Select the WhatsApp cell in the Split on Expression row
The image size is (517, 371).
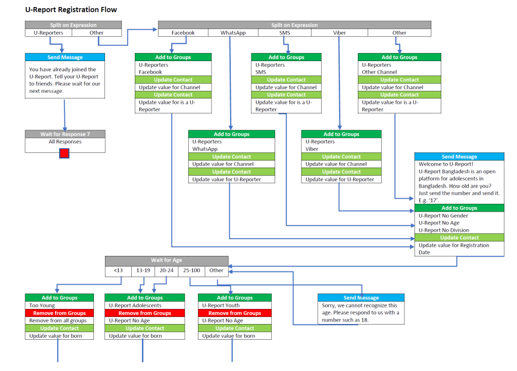pyautogui.click(x=233, y=33)
